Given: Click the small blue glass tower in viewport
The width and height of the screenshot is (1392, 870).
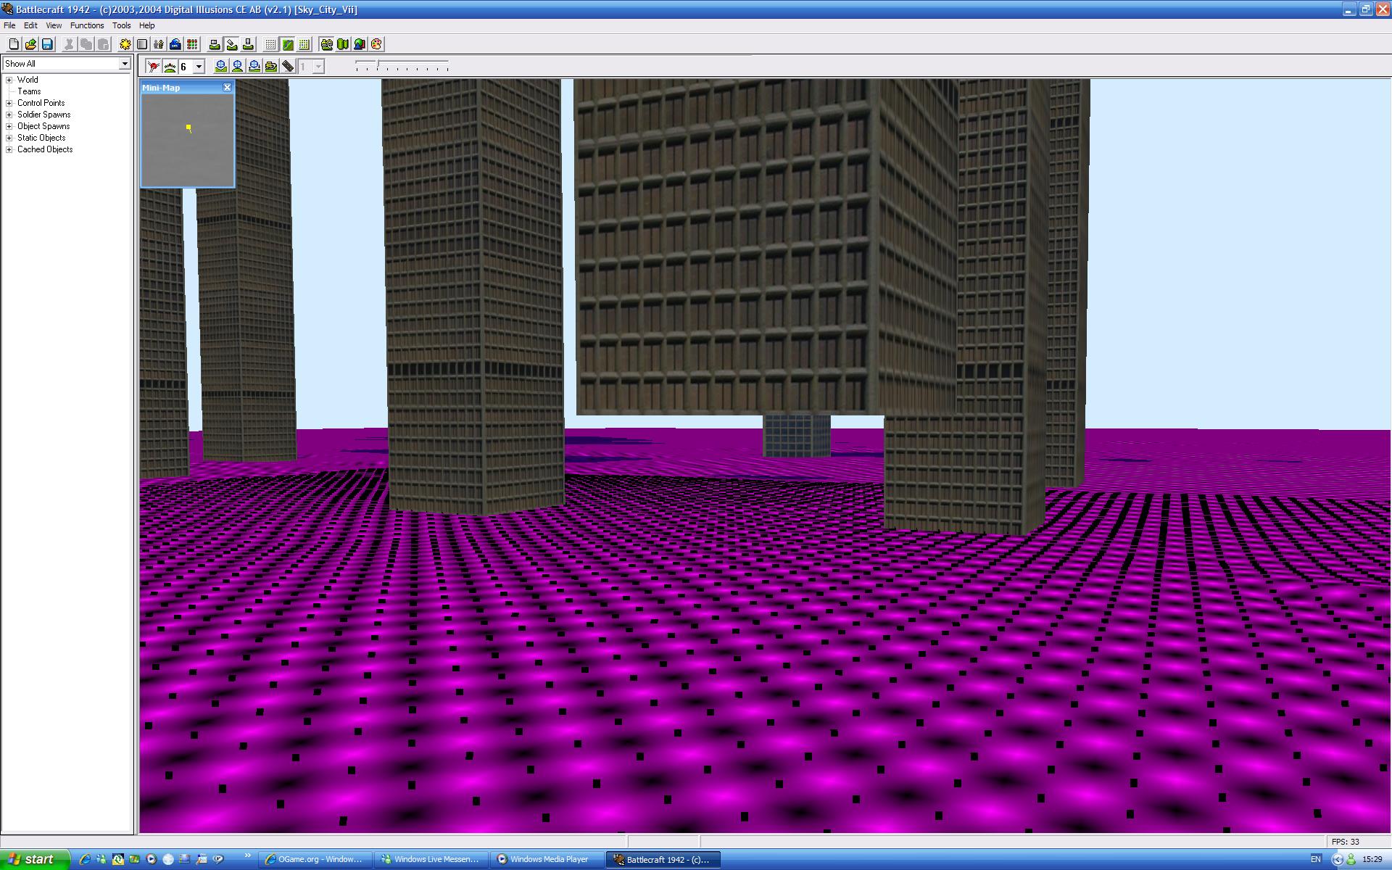Looking at the screenshot, I should [x=796, y=436].
